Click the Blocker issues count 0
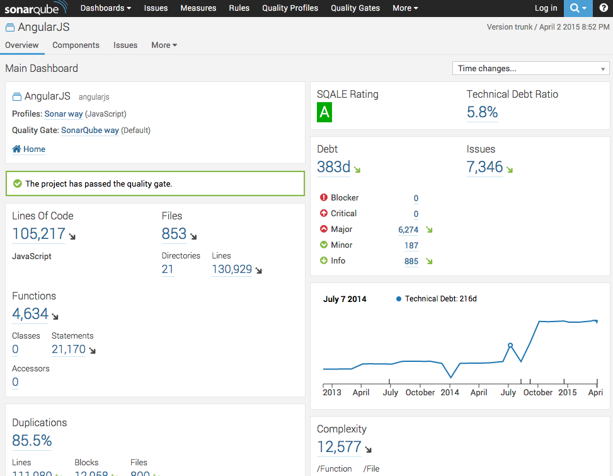This screenshot has width=613, height=476. [416, 199]
